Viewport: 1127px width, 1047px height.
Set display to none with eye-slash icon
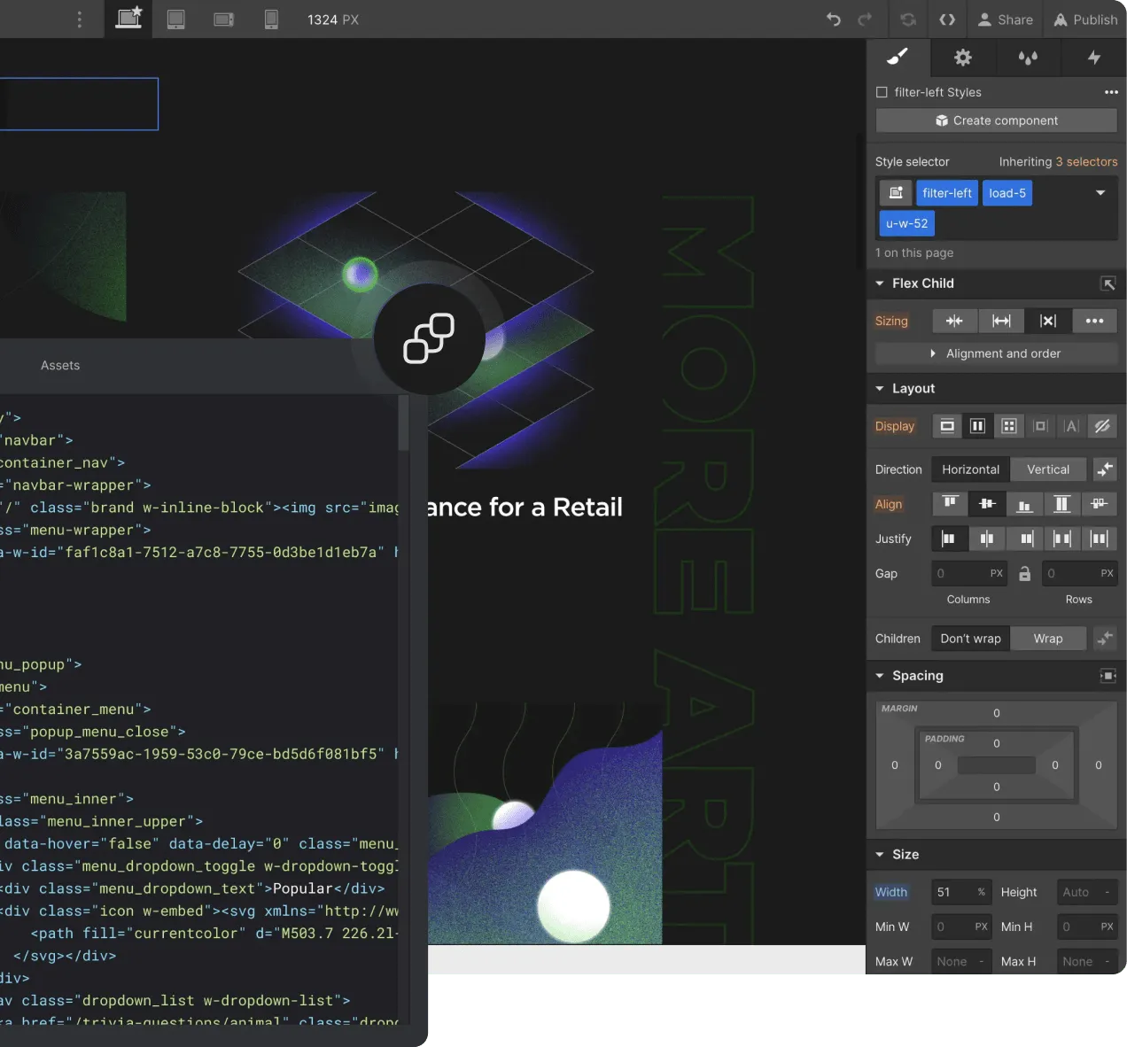1102,426
